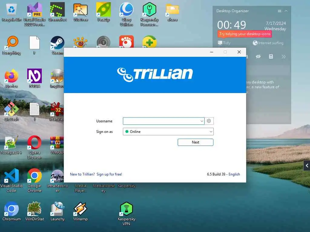The width and height of the screenshot is (310, 232).
Task: Close the Trillian login window
Action: (239, 52)
